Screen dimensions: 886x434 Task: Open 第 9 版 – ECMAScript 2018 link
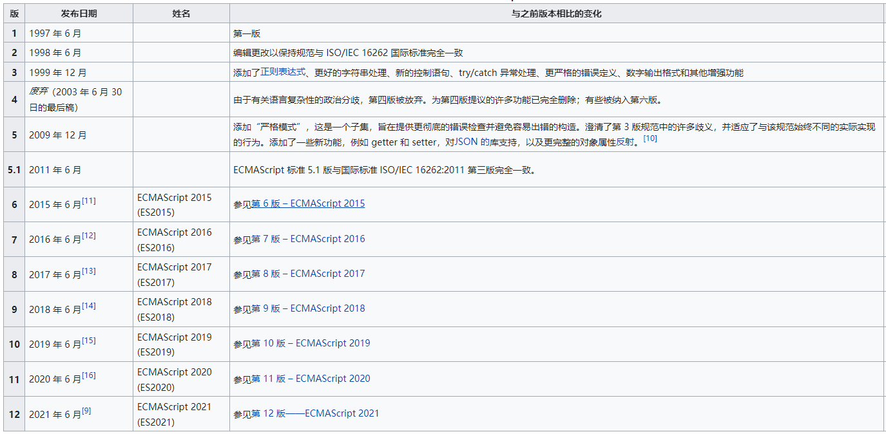point(308,308)
